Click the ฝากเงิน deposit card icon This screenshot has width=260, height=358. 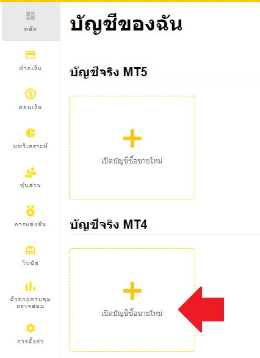(x=31, y=55)
